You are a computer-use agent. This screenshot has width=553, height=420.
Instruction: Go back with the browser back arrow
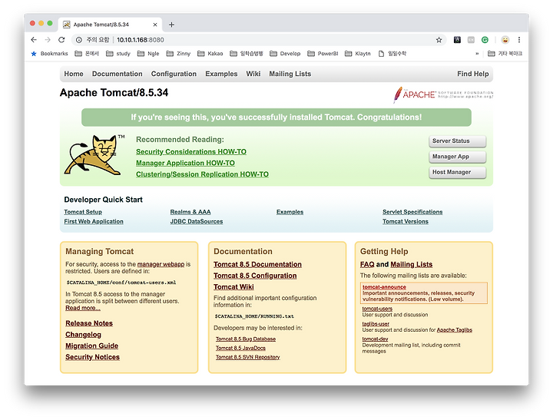coord(34,40)
